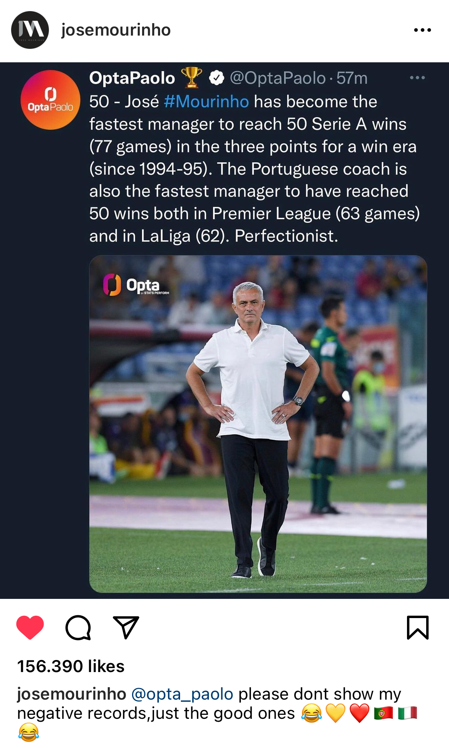This screenshot has width=449, height=748.
Task: Open josemourinho's profile picture
Action: coord(29,29)
